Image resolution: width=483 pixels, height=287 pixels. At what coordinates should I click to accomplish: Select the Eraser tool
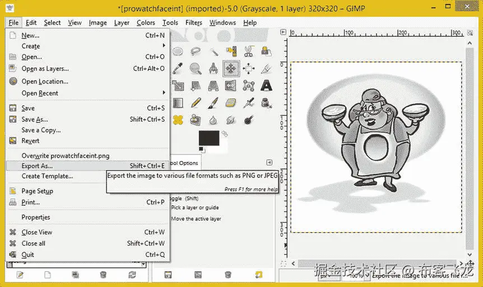(x=231, y=103)
